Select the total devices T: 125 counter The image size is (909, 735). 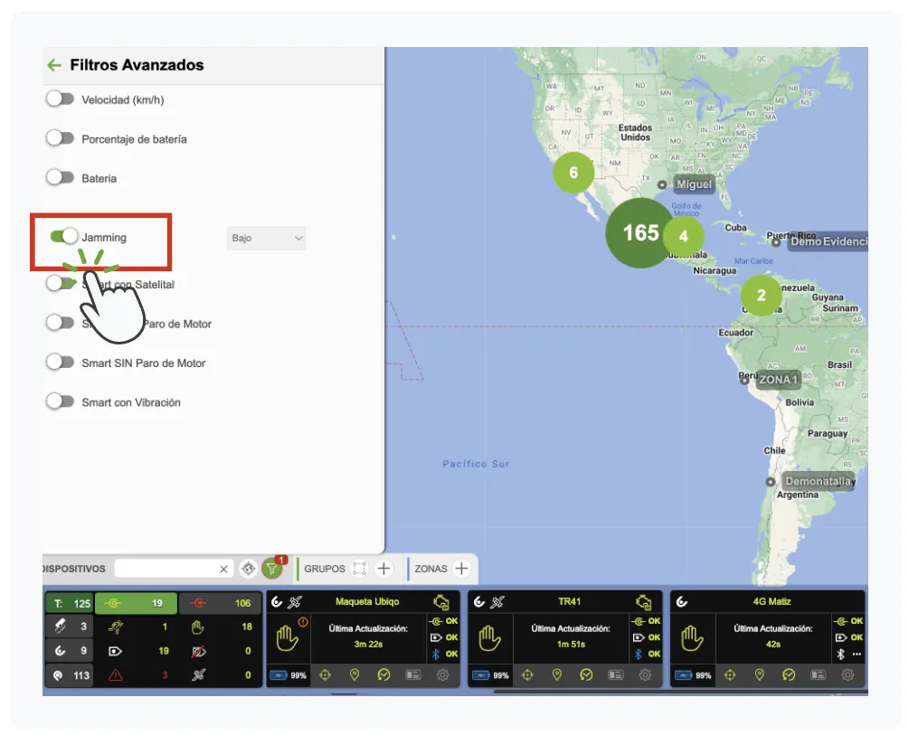point(70,603)
